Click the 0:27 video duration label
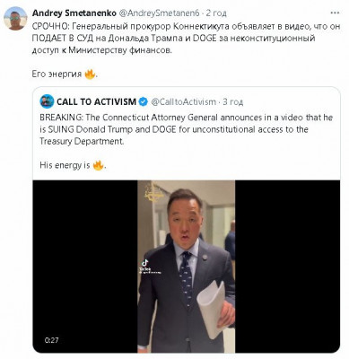 click(x=51, y=340)
